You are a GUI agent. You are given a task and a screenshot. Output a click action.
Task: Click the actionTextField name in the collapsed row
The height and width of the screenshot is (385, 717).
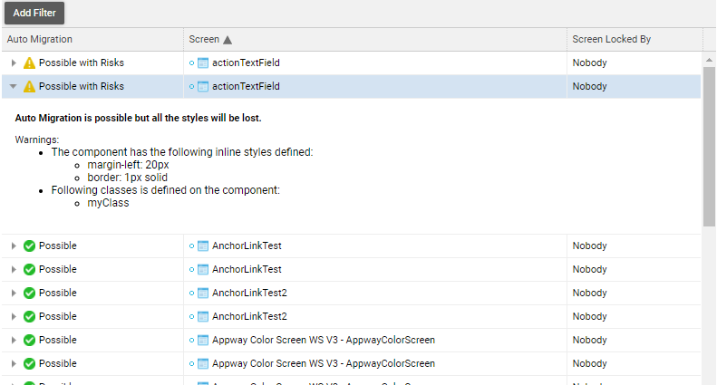click(x=246, y=63)
